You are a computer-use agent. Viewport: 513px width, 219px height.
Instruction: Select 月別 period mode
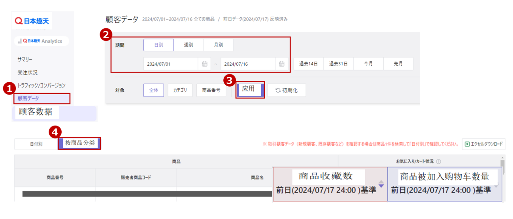point(219,45)
